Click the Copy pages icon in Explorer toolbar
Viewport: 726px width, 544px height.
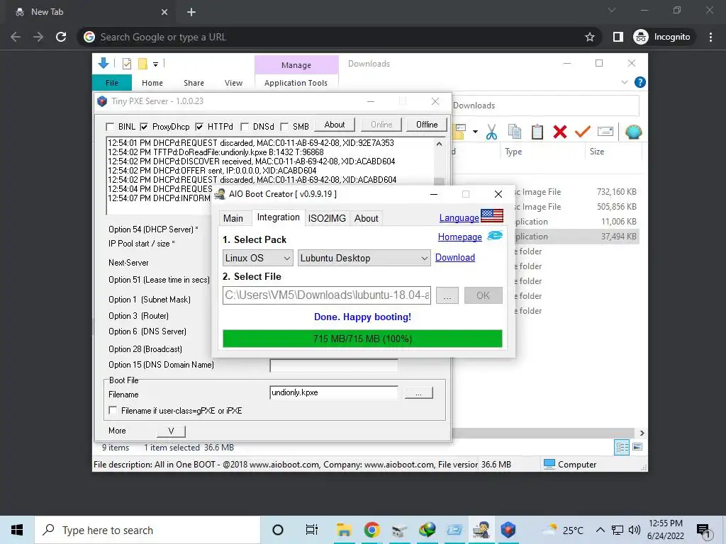pyautogui.click(x=515, y=132)
